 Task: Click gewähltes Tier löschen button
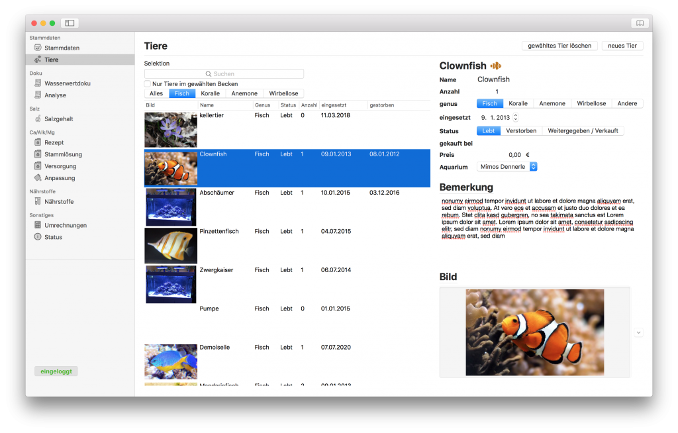coord(559,46)
